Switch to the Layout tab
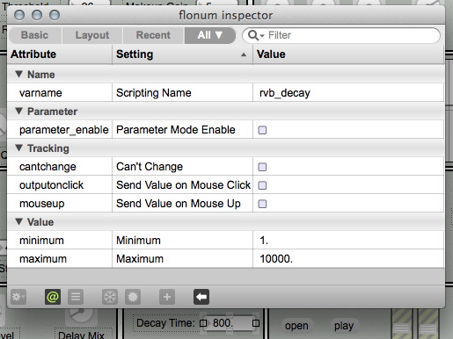Viewport: 453px width, 339px height. (92, 35)
